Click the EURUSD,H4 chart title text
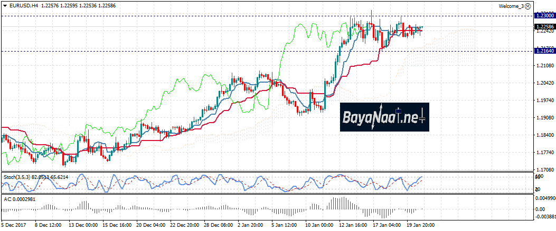The image size is (556, 231). (23, 6)
